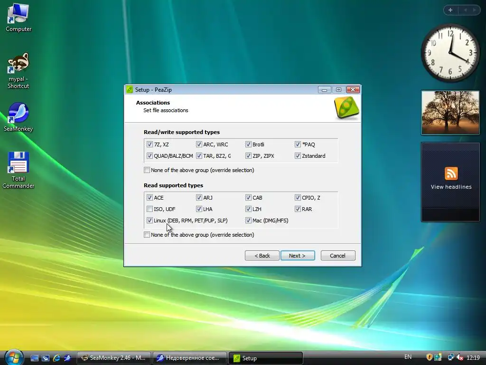This screenshot has height=365, width=486.
Task: Click the security shield tray icon
Action: point(429,357)
